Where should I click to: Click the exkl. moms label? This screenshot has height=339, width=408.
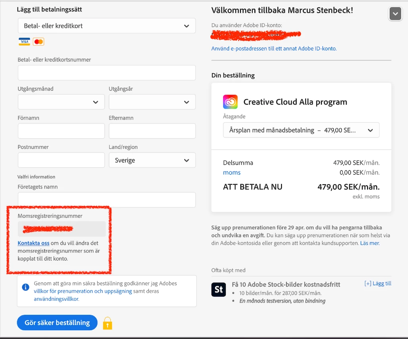coord(366,196)
